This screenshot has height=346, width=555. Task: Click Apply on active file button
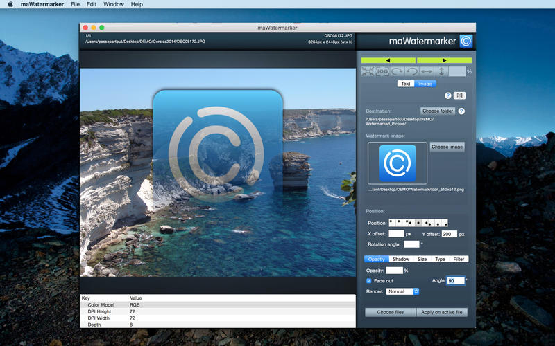(442, 312)
